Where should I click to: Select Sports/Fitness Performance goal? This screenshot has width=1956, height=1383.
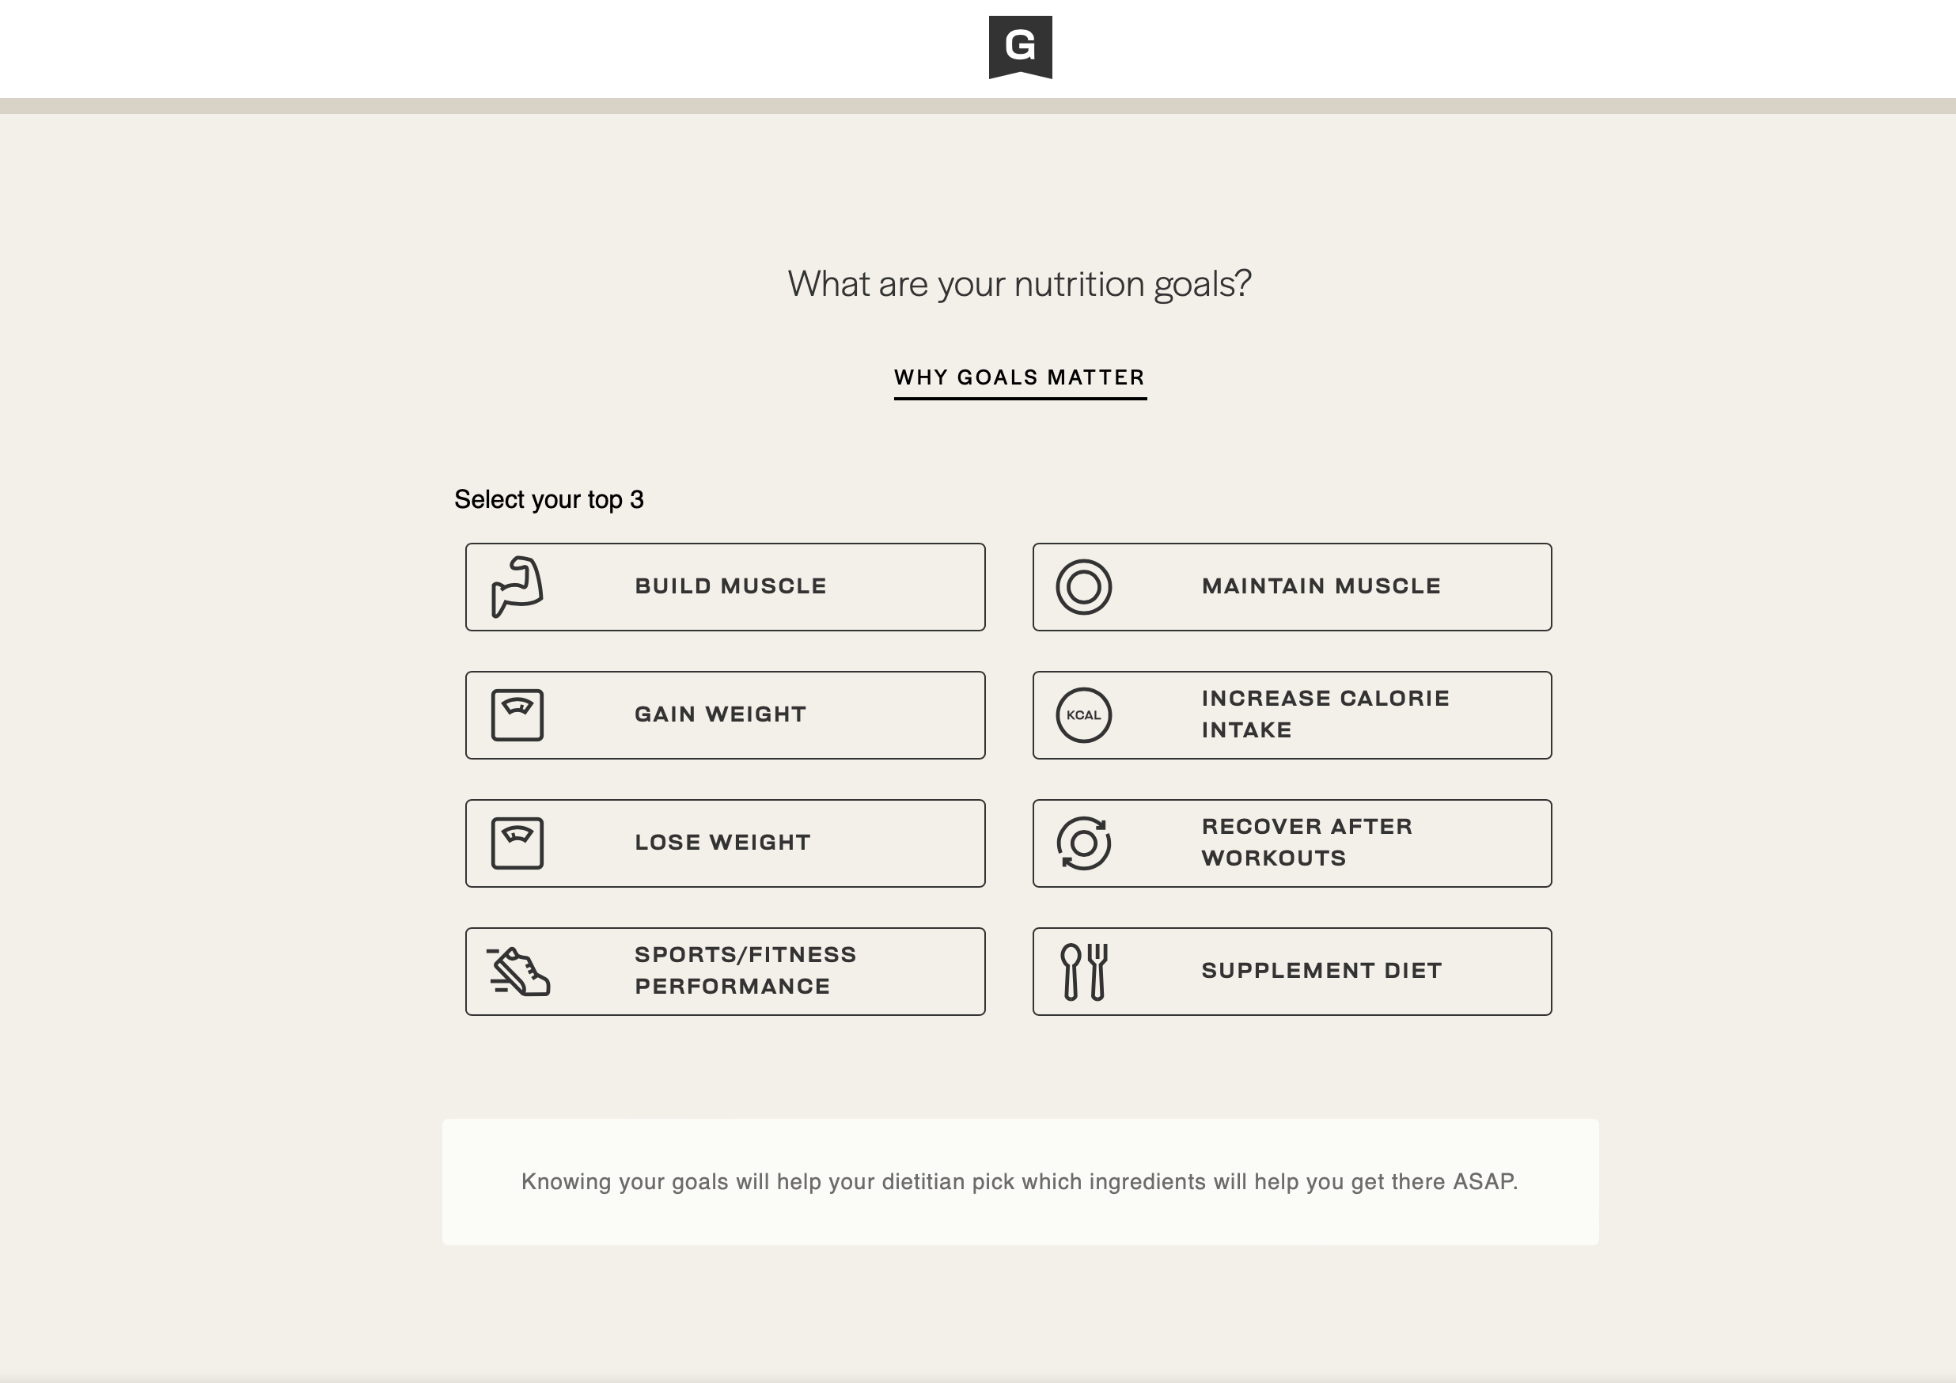(x=745, y=972)
